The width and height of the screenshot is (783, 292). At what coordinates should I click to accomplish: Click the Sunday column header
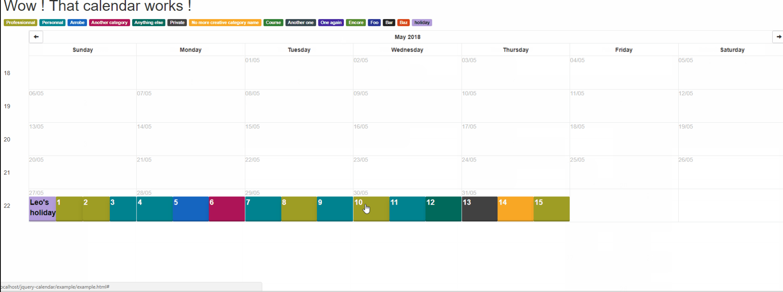coord(83,50)
